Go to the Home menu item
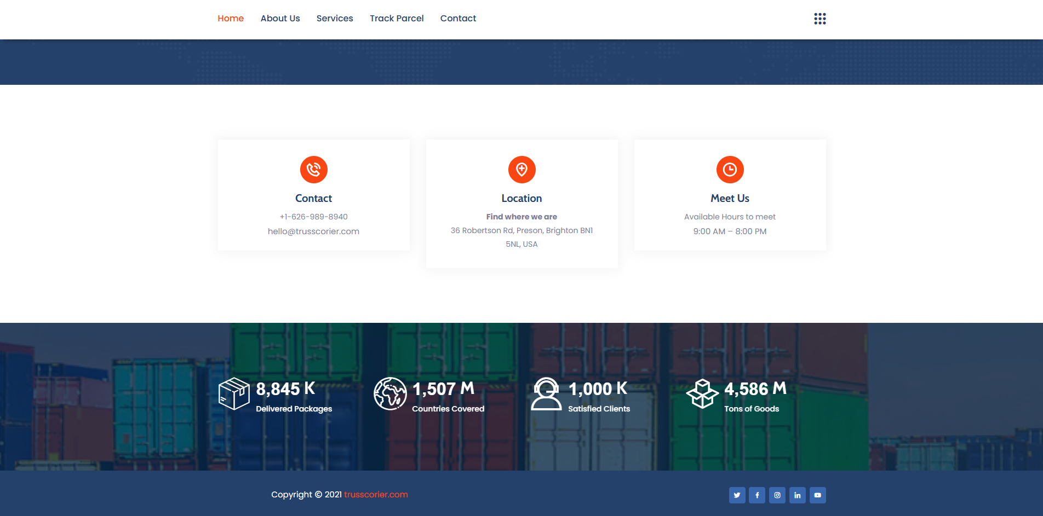Image resolution: width=1043 pixels, height=516 pixels. [x=231, y=19]
